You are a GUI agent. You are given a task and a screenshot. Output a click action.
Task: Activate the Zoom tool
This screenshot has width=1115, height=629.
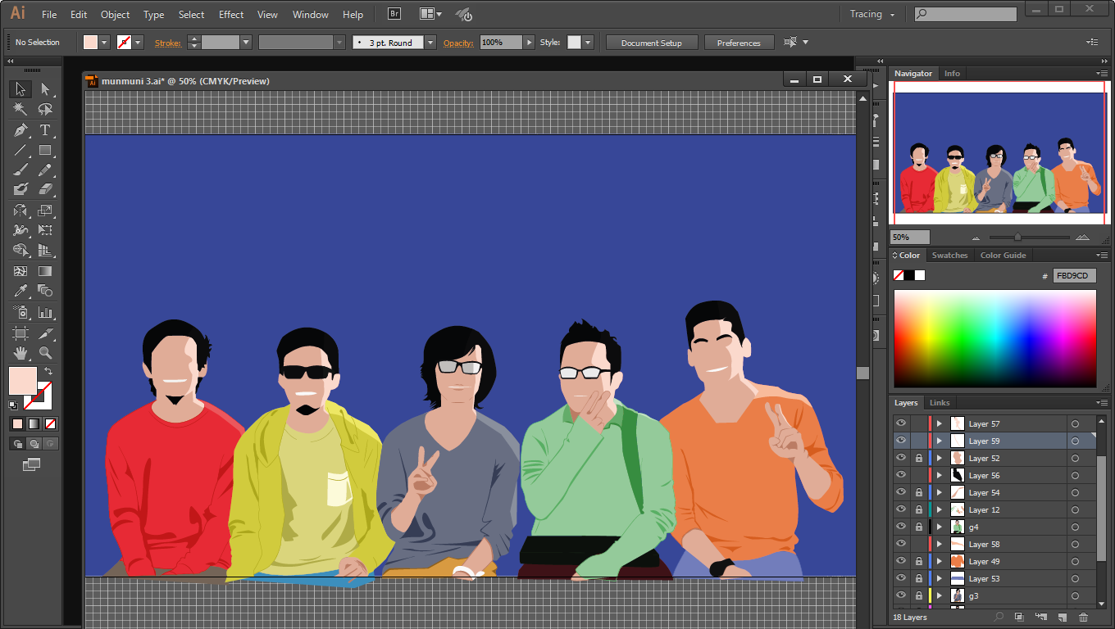point(45,353)
